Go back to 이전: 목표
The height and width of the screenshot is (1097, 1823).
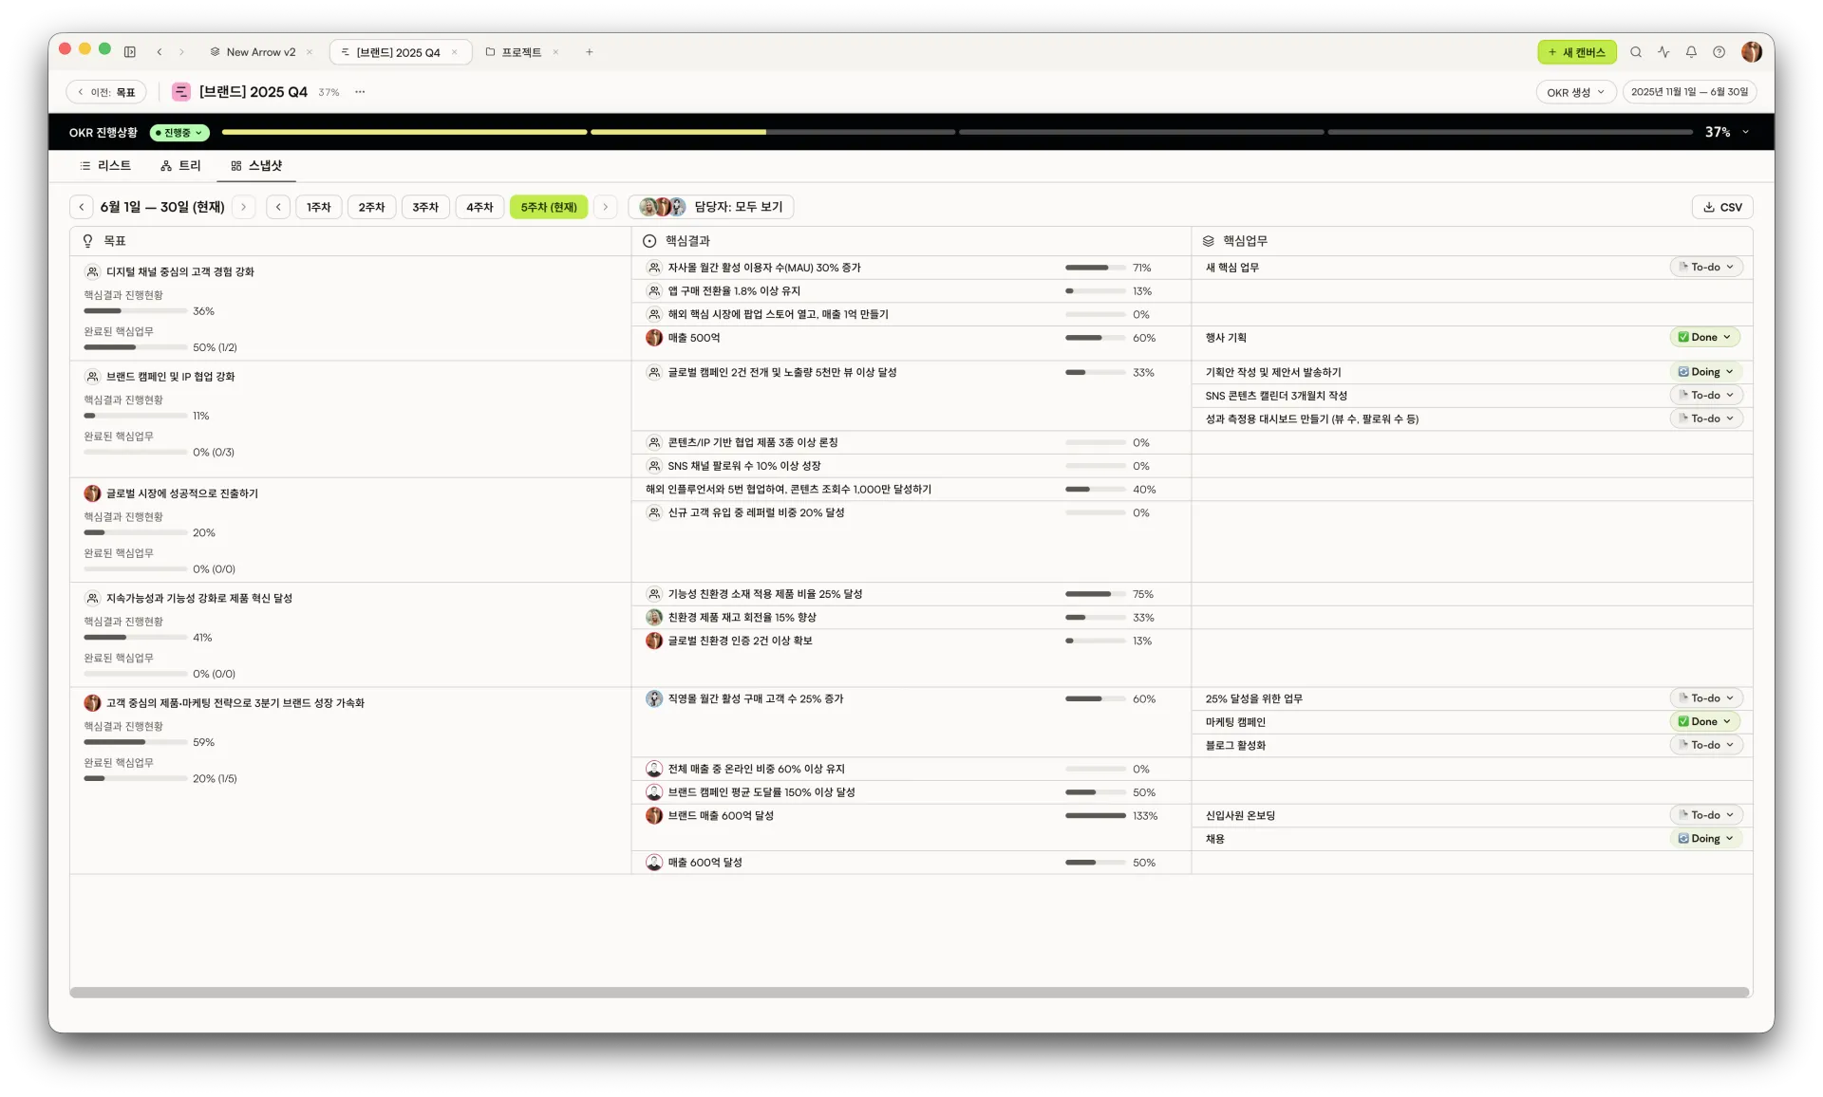(106, 92)
